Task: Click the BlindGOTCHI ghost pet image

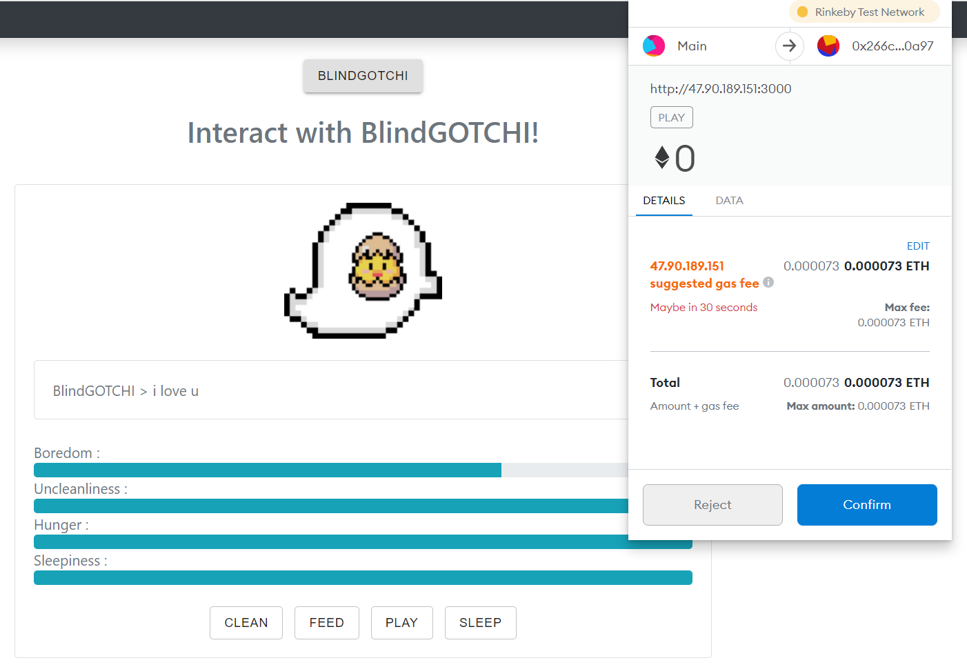Action: click(363, 270)
